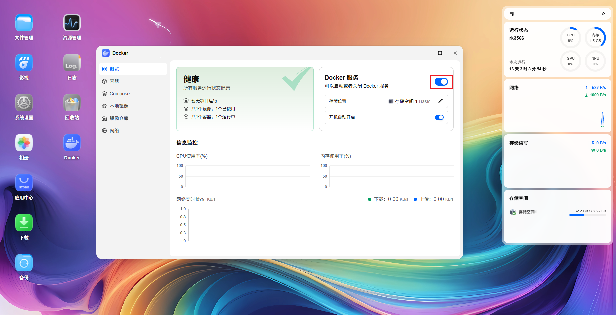Open 系统设置 gear icon on desktop
Image resolution: width=616 pixels, height=315 pixels.
[x=24, y=103]
